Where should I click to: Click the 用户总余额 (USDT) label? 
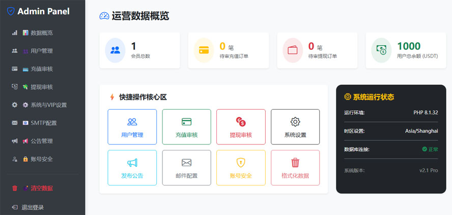[417, 56]
